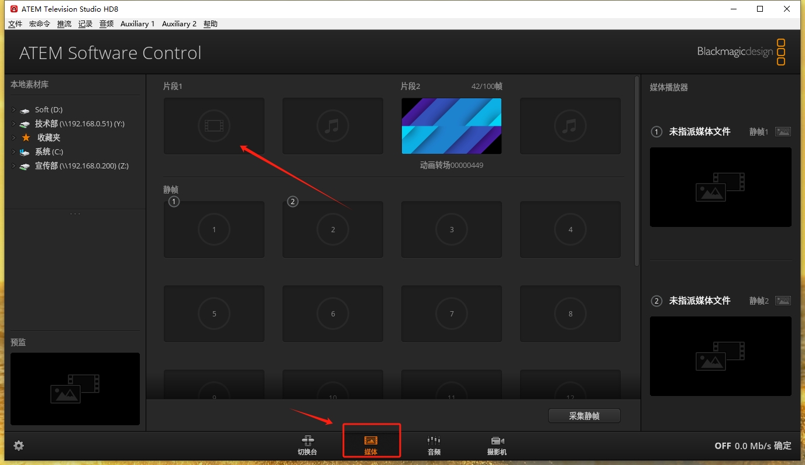
Task: Switch to the 切换台 tab
Action: (x=308, y=446)
